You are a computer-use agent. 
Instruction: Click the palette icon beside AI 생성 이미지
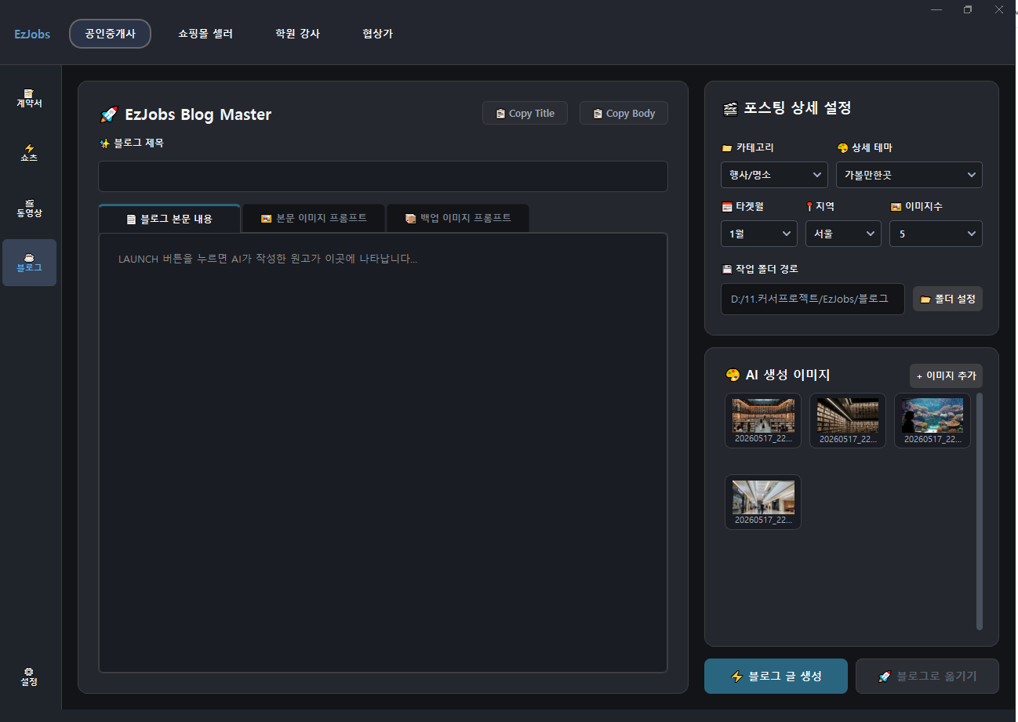(x=732, y=375)
